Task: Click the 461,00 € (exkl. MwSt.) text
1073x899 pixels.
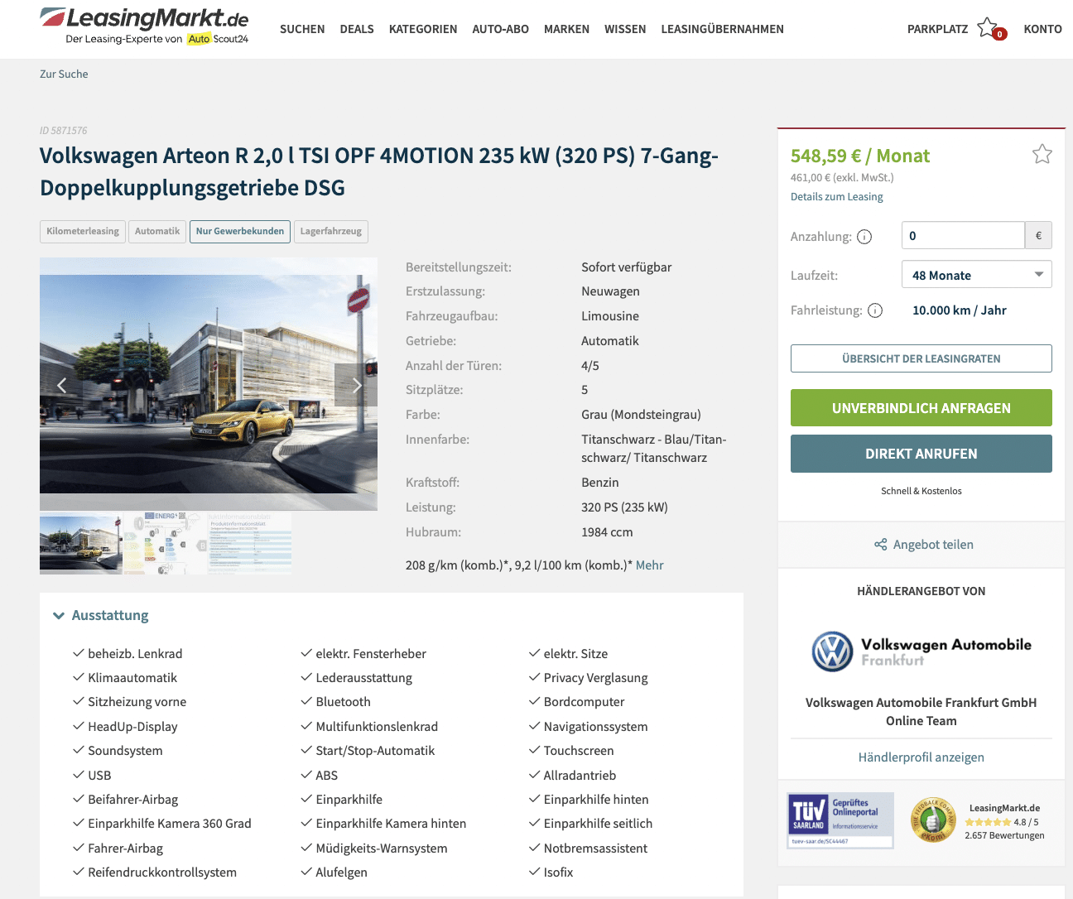Action: point(842,177)
